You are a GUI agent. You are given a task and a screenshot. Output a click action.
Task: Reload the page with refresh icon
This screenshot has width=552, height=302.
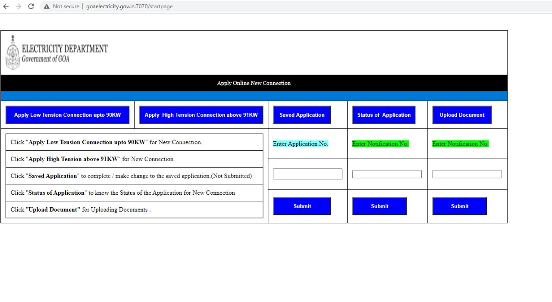click(31, 6)
